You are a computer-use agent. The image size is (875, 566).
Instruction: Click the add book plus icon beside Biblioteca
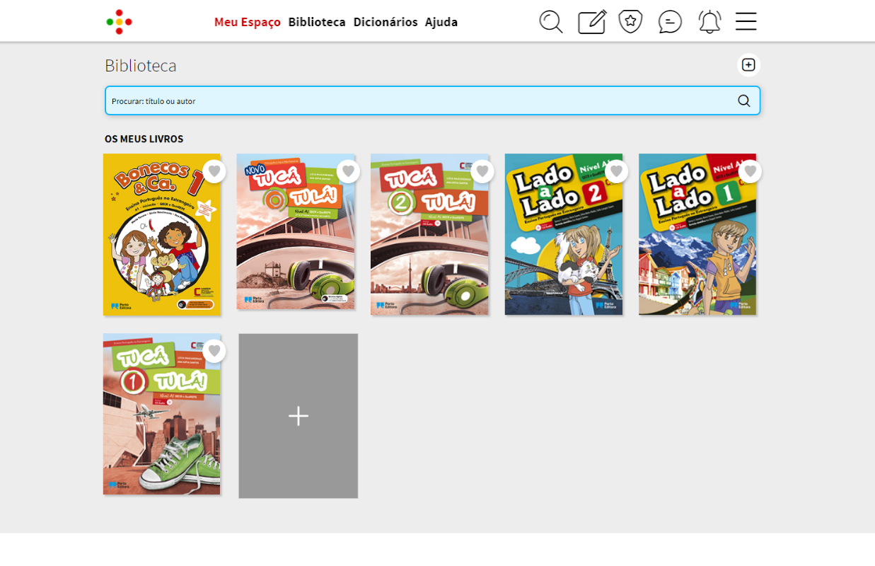(x=748, y=65)
